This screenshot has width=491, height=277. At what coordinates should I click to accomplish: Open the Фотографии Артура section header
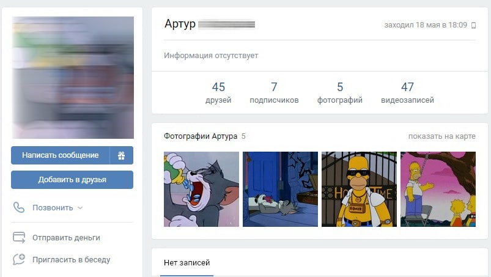tap(201, 136)
